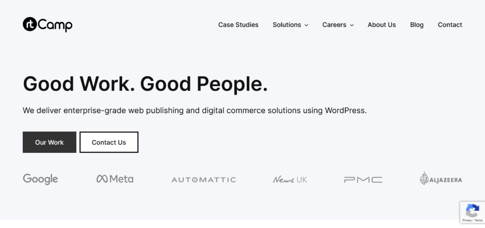Expand the chevron next to Careers
This screenshot has width=485, height=228.
pyautogui.click(x=352, y=25)
